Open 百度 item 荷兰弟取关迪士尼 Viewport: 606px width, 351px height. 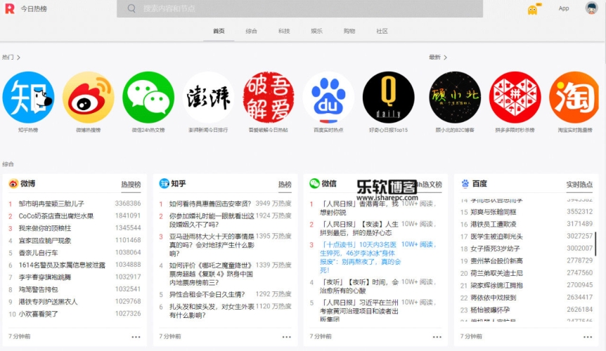point(496,273)
